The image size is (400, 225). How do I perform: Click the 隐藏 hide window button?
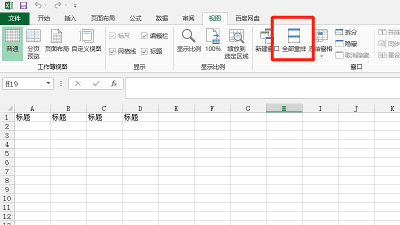[346, 44]
